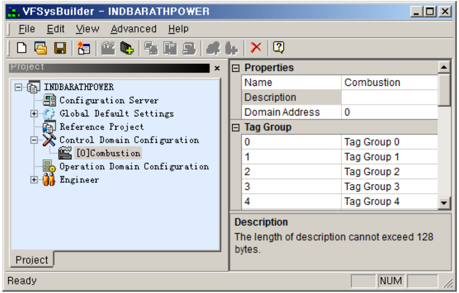Maximize the VFSysBuilder window
The image size is (459, 293).
coord(430,12)
